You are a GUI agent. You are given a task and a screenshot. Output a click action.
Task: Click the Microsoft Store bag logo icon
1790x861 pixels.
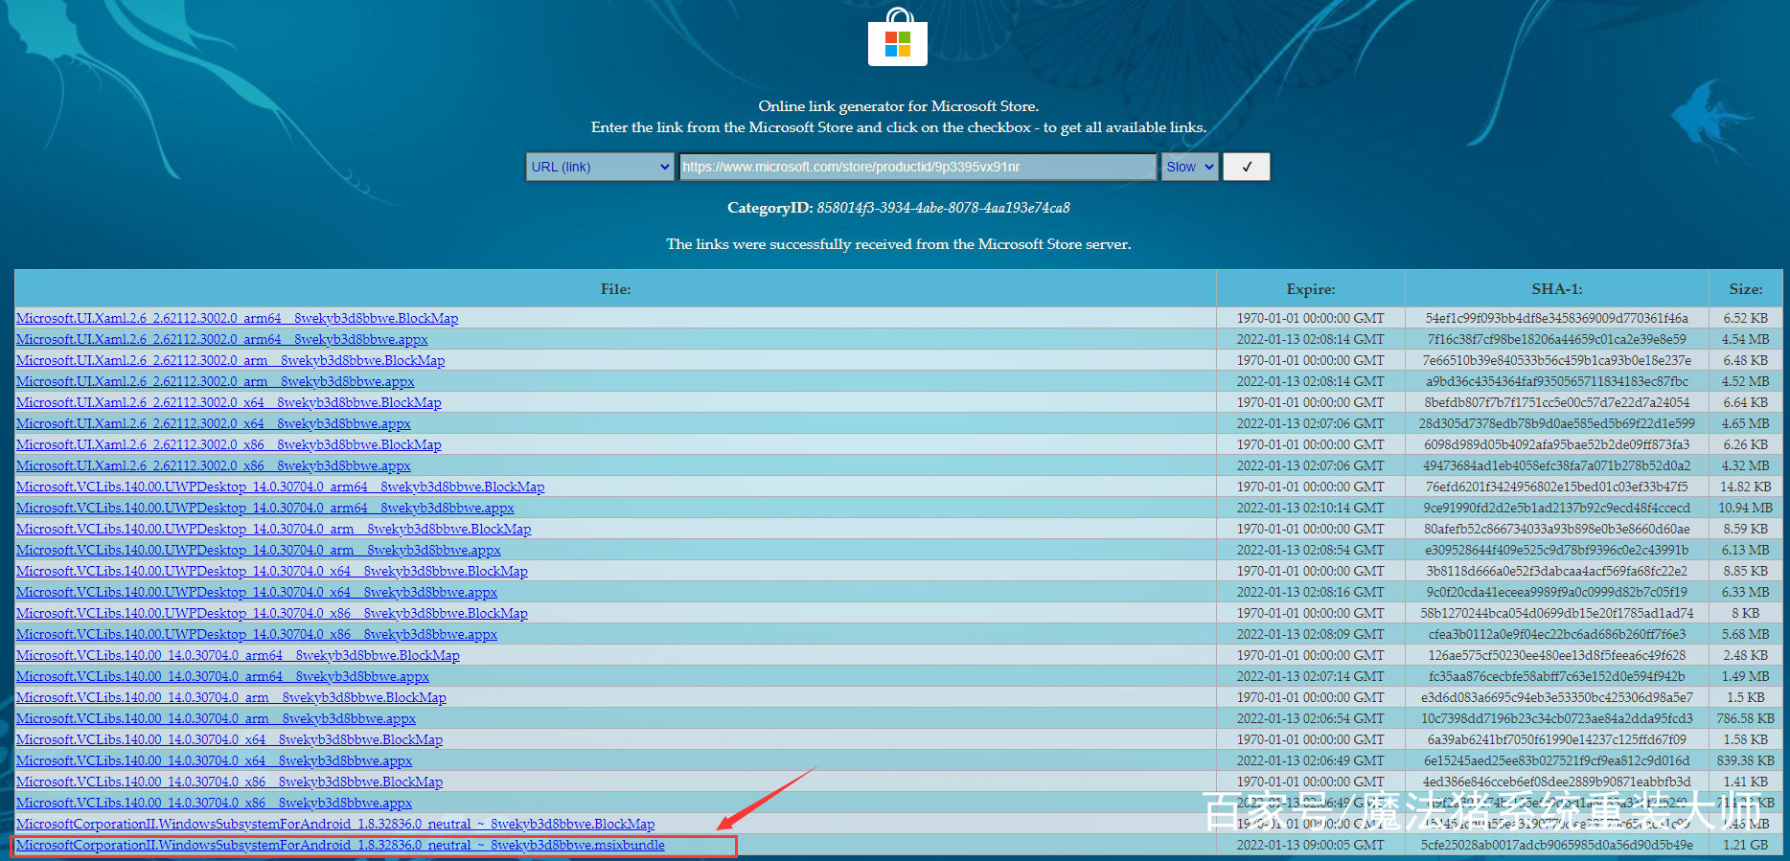898,37
